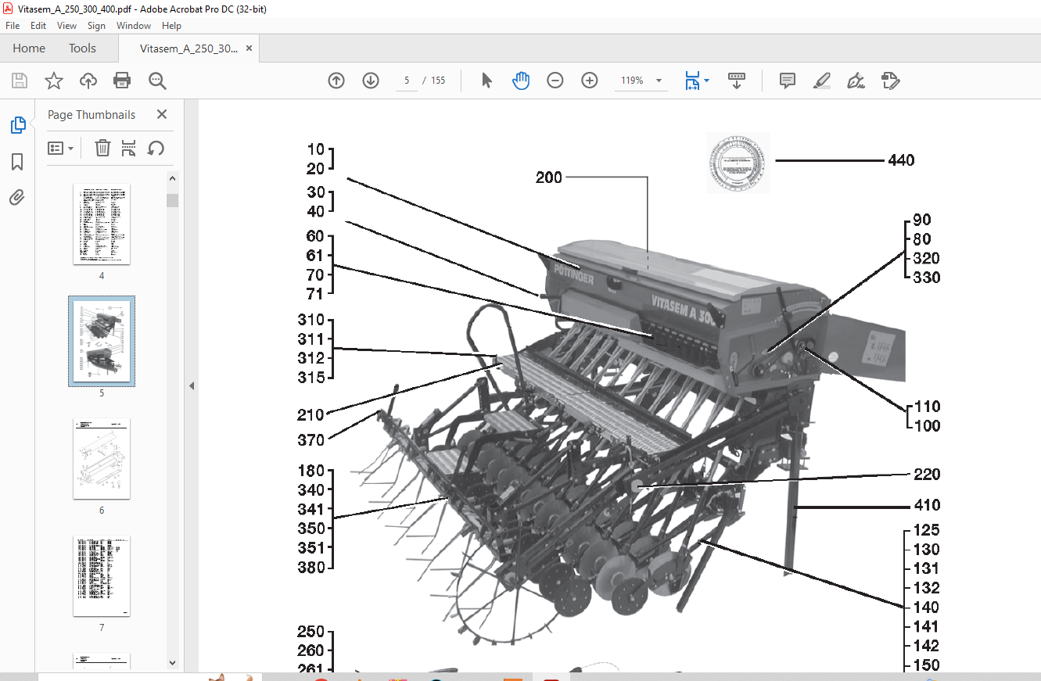1041x681 pixels.
Task: Add a comment with the sticky note icon
Action: click(x=788, y=81)
